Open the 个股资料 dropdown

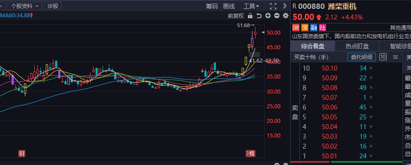point(25,6)
